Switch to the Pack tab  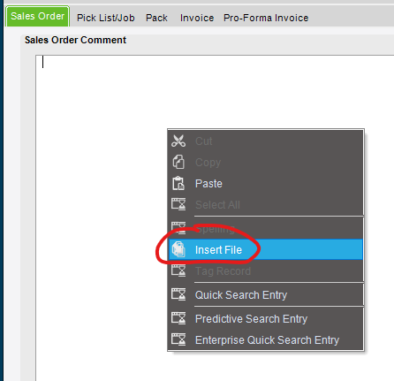[156, 18]
